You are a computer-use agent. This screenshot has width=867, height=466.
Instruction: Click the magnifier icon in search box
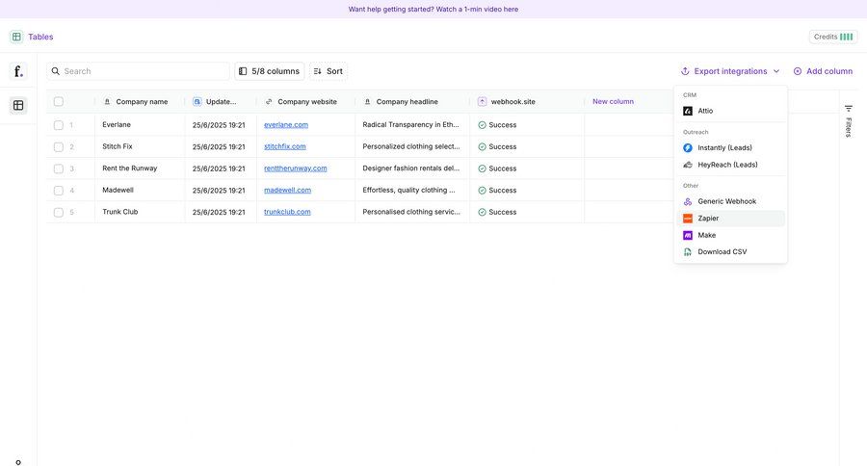(55, 71)
